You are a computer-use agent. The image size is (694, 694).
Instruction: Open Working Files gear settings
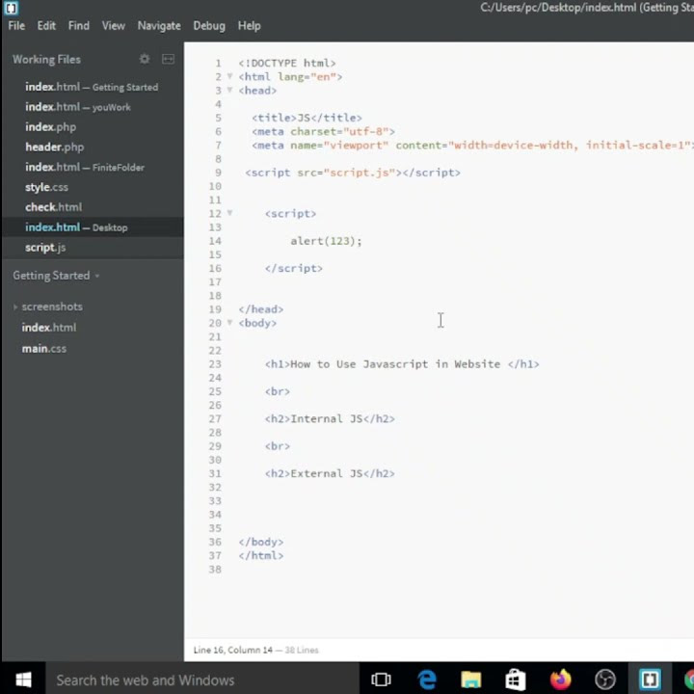[x=145, y=59]
